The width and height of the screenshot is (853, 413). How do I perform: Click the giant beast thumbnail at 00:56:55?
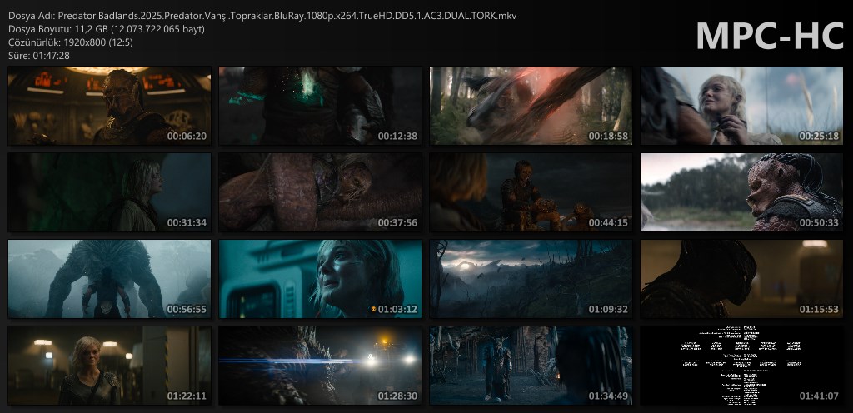click(109, 279)
